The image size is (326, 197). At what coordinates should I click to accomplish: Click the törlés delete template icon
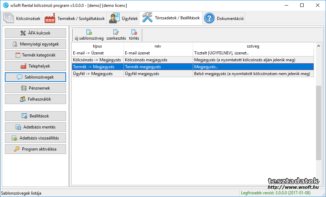[134, 32]
